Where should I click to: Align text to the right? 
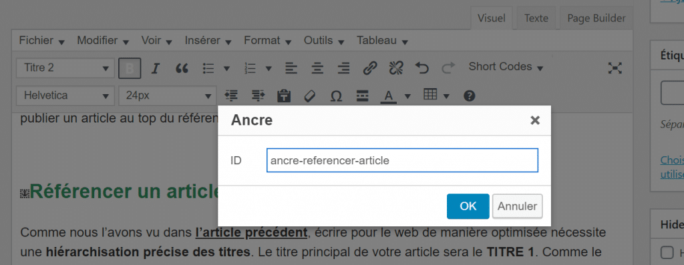pyautogui.click(x=344, y=68)
